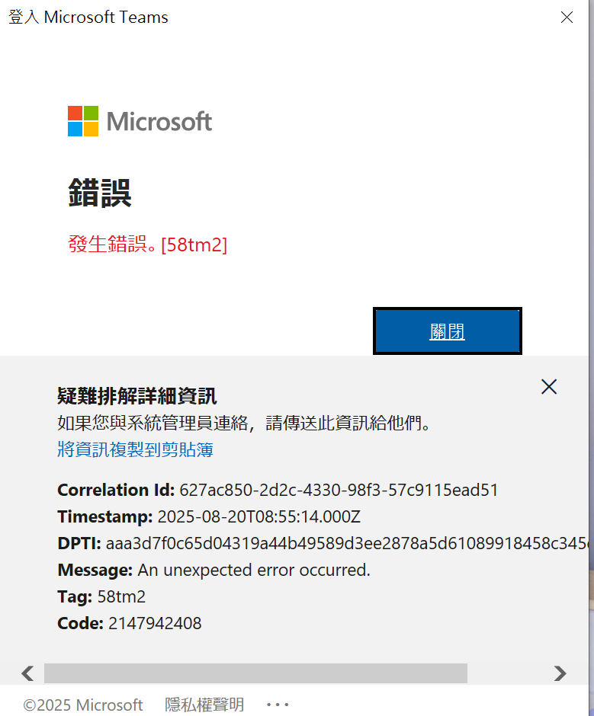
Task: Click the Microsoft logo
Action: [x=140, y=121]
